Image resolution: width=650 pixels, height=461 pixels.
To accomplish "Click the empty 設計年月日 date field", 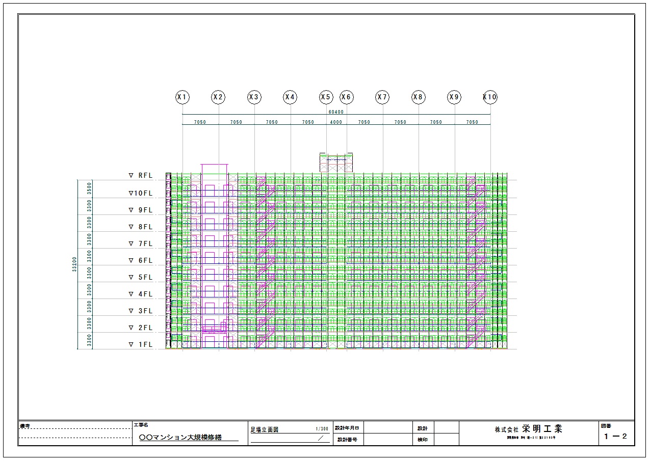I will click(x=388, y=428).
